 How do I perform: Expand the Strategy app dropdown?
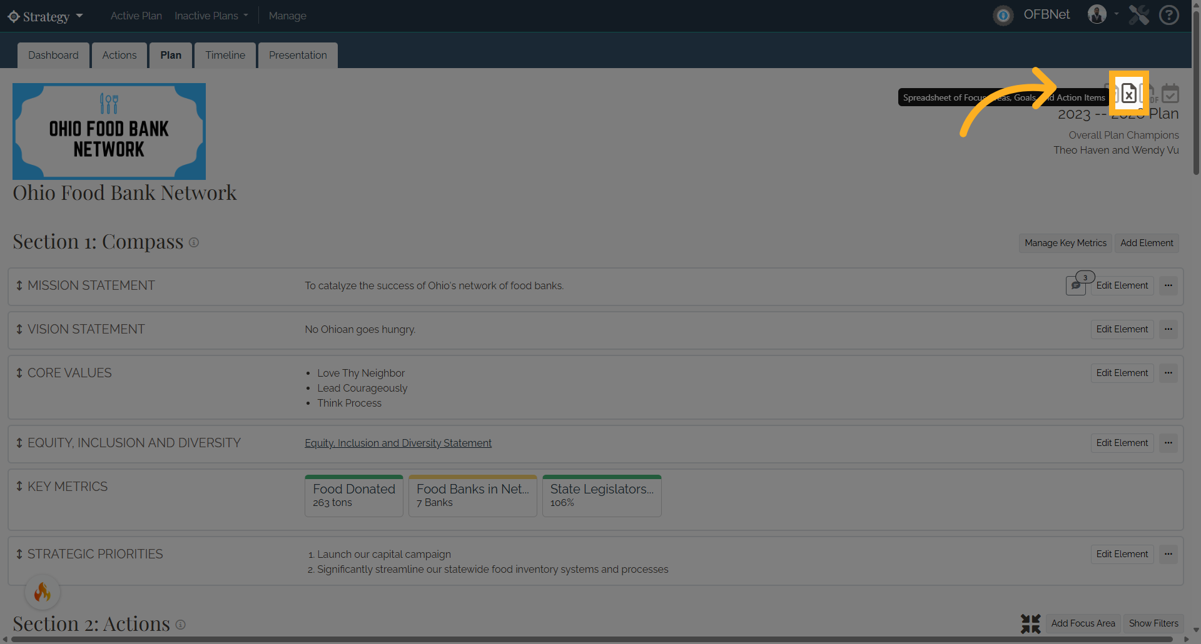pos(79,16)
